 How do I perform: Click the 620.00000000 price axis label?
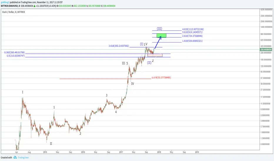[266, 40]
